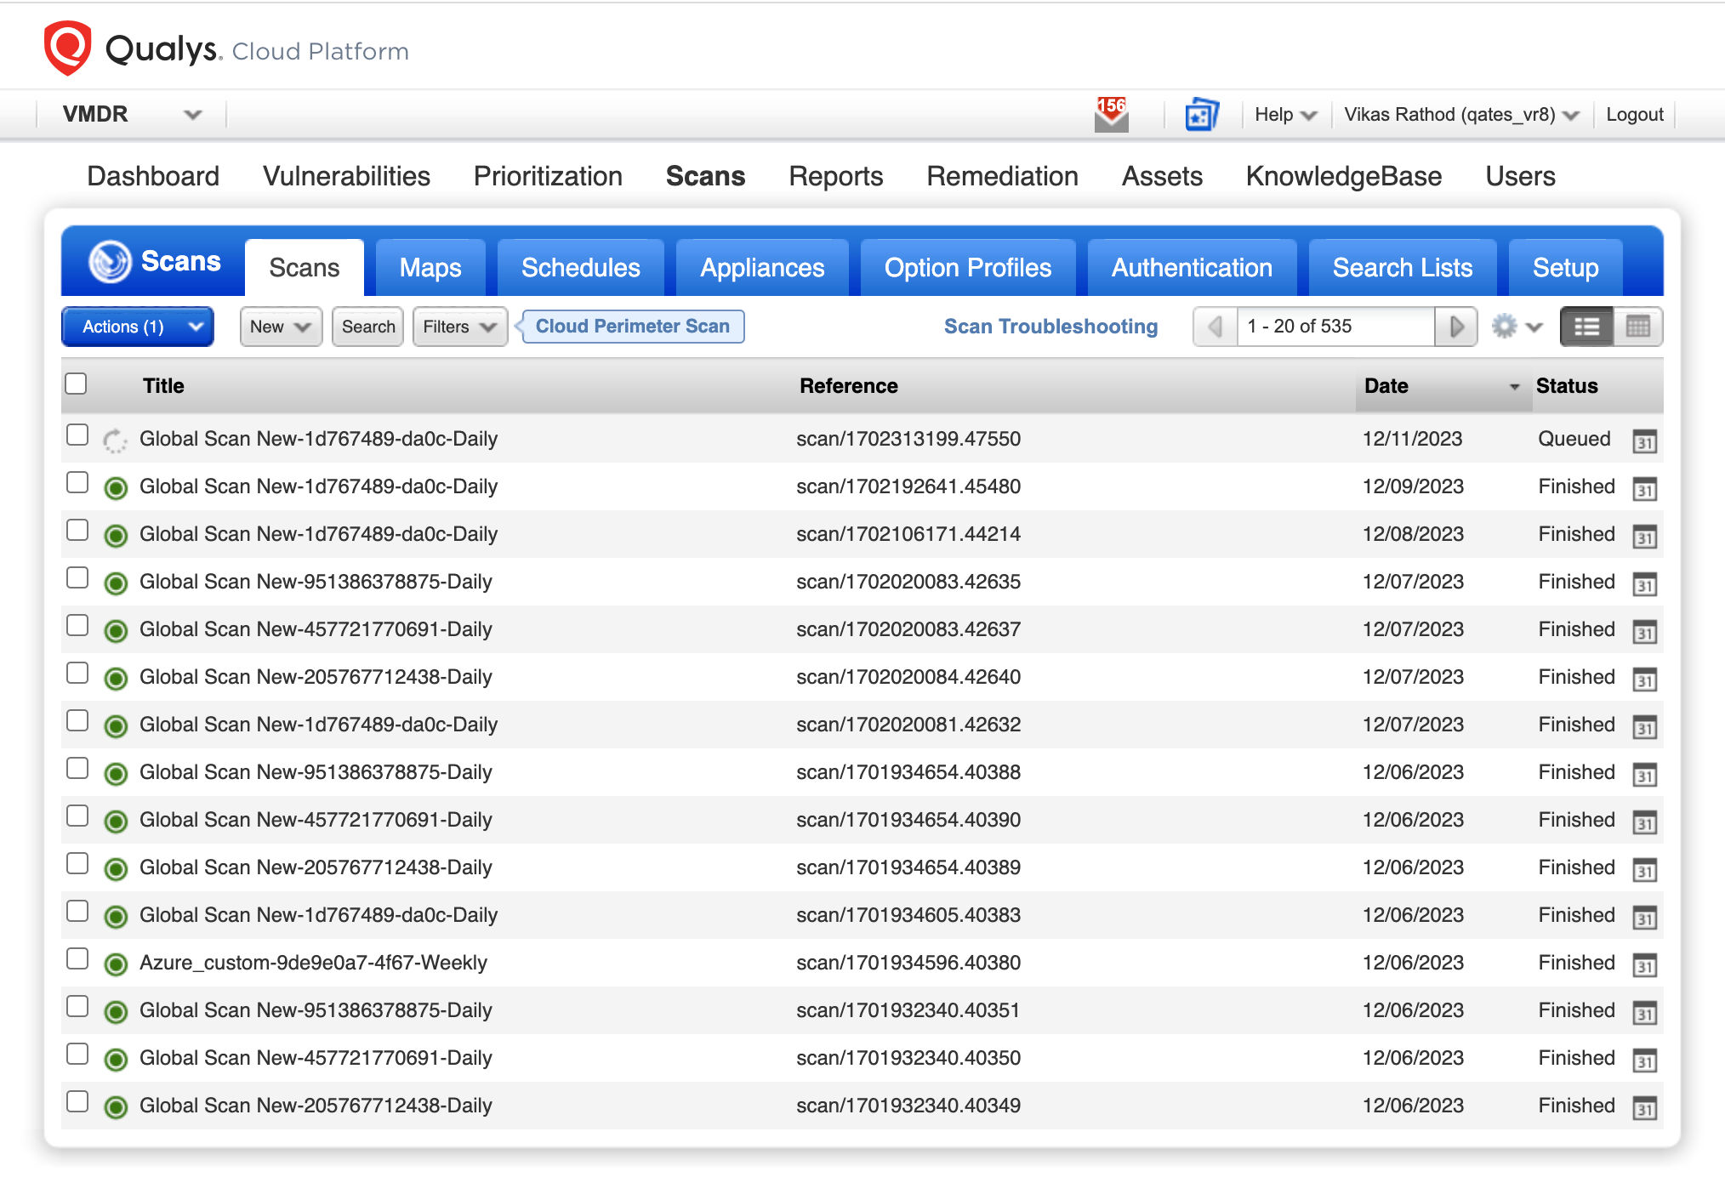
Task: Expand the Actions (1) dropdown
Action: pos(136,326)
